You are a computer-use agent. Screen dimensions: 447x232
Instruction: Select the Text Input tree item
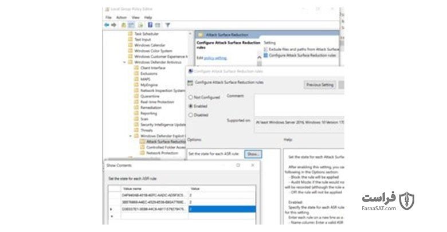pos(143,40)
